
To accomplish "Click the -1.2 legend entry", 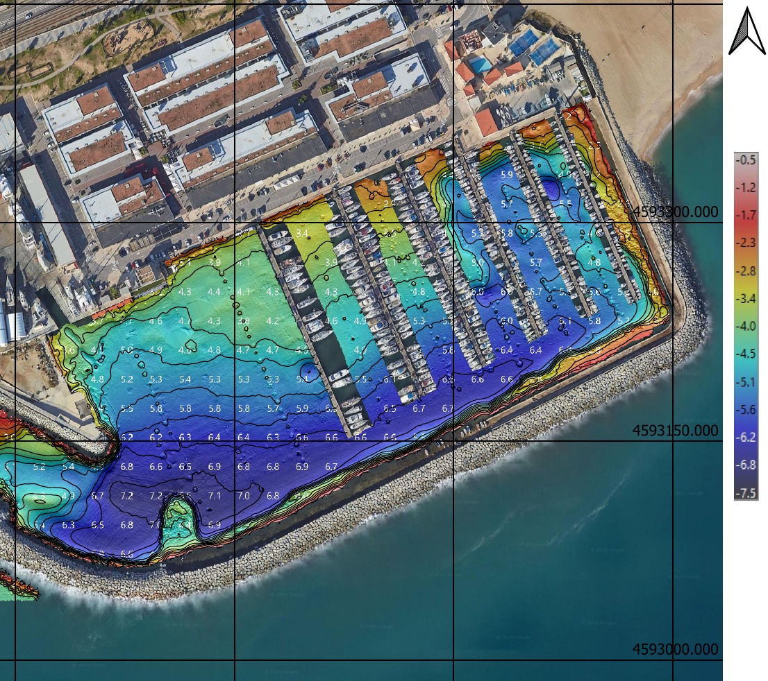I will click(x=746, y=188).
